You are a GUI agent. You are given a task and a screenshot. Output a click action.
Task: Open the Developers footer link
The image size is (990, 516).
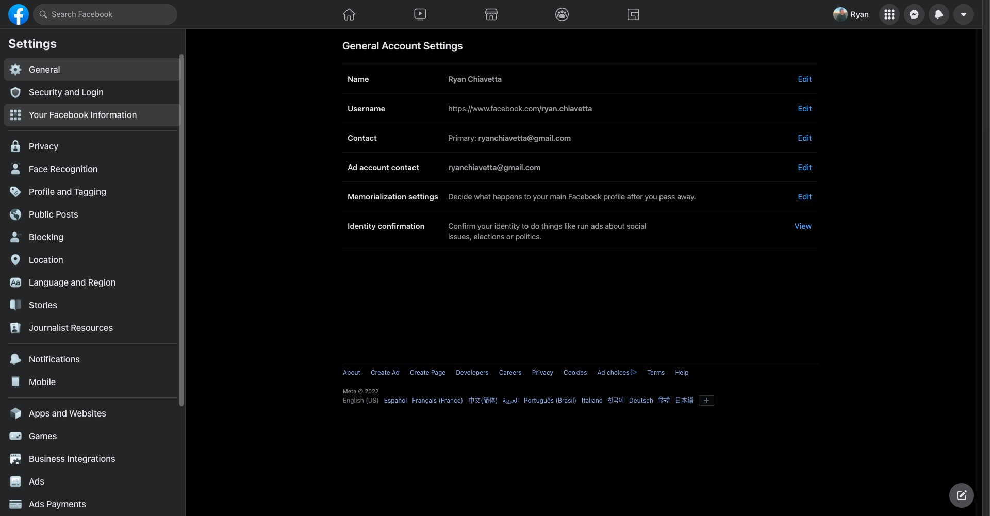pos(472,373)
